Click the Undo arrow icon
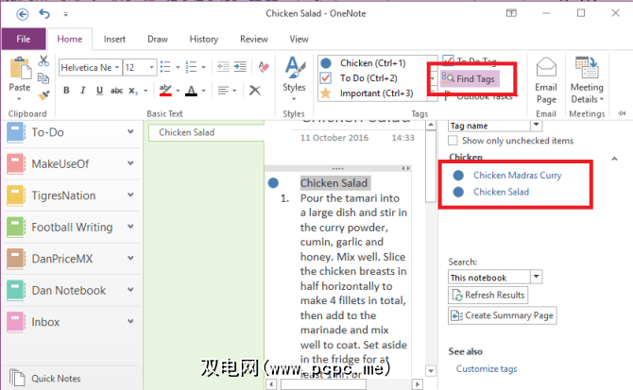This screenshot has width=633, height=390. [x=44, y=14]
